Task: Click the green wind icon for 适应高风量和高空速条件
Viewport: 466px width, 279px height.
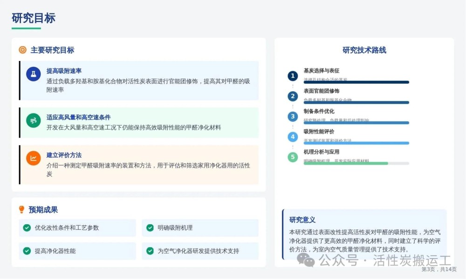Action: 34,120
